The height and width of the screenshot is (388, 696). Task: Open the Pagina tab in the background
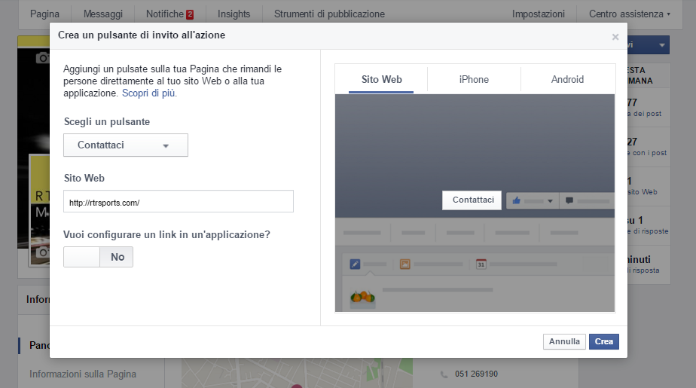[44, 14]
